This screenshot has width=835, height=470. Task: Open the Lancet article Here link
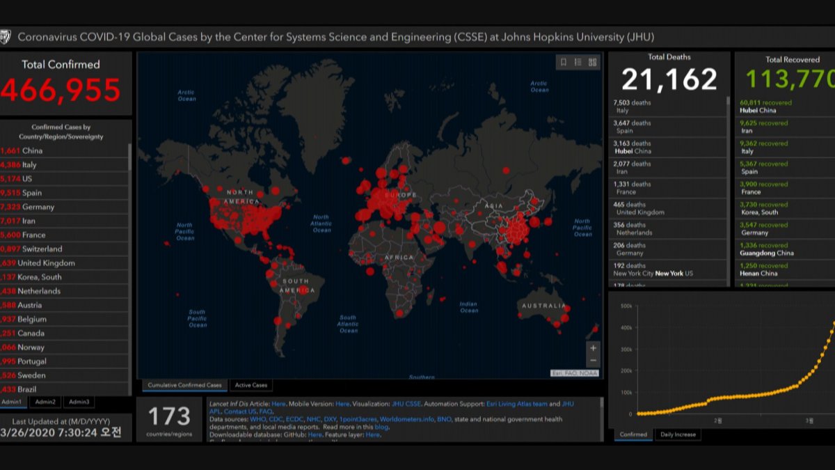pos(278,404)
